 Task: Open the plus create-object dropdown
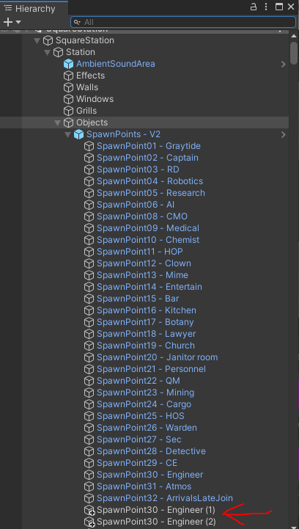point(12,22)
